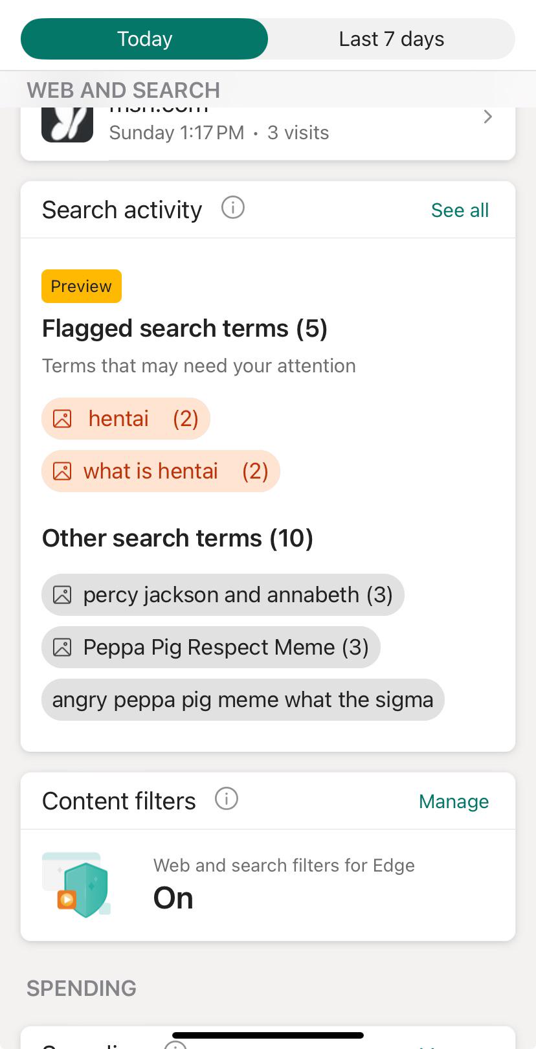Tap the Search activity heading
The width and height of the screenshot is (536, 1049).
[x=122, y=210]
